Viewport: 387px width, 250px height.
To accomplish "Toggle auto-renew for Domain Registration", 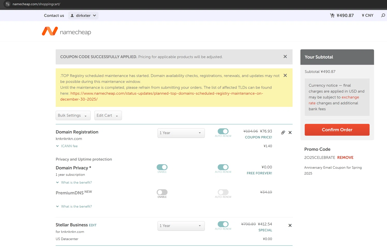I will pyautogui.click(x=223, y=131).
